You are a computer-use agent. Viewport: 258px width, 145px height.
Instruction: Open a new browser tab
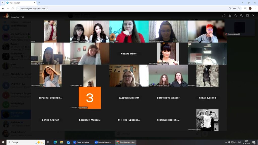click(x=39, y=3)
